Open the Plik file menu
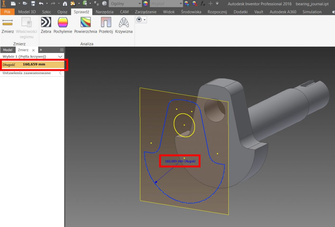Screen dimensions: 335x227 [x=7, y=12]
